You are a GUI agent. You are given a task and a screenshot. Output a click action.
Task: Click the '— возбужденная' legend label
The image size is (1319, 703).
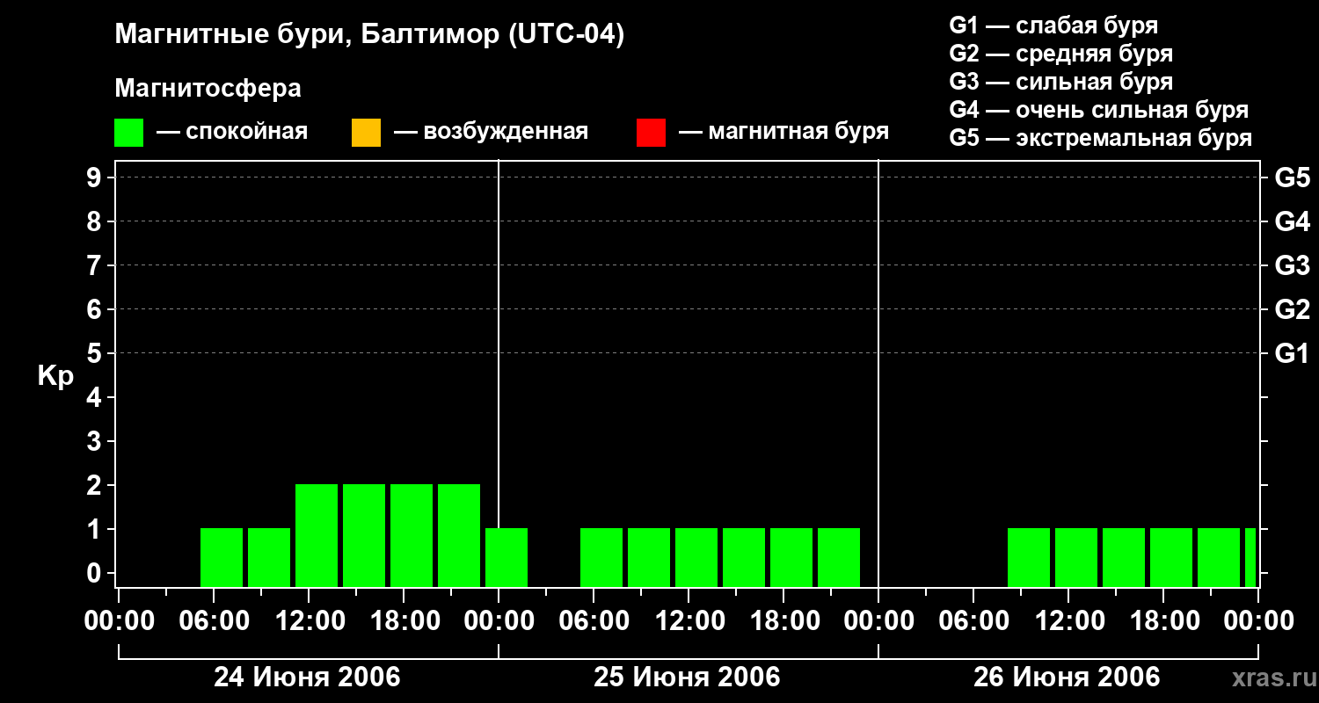click(492, 132)
